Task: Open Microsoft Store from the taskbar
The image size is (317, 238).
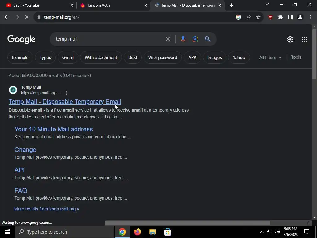Action: click(167, 232)
